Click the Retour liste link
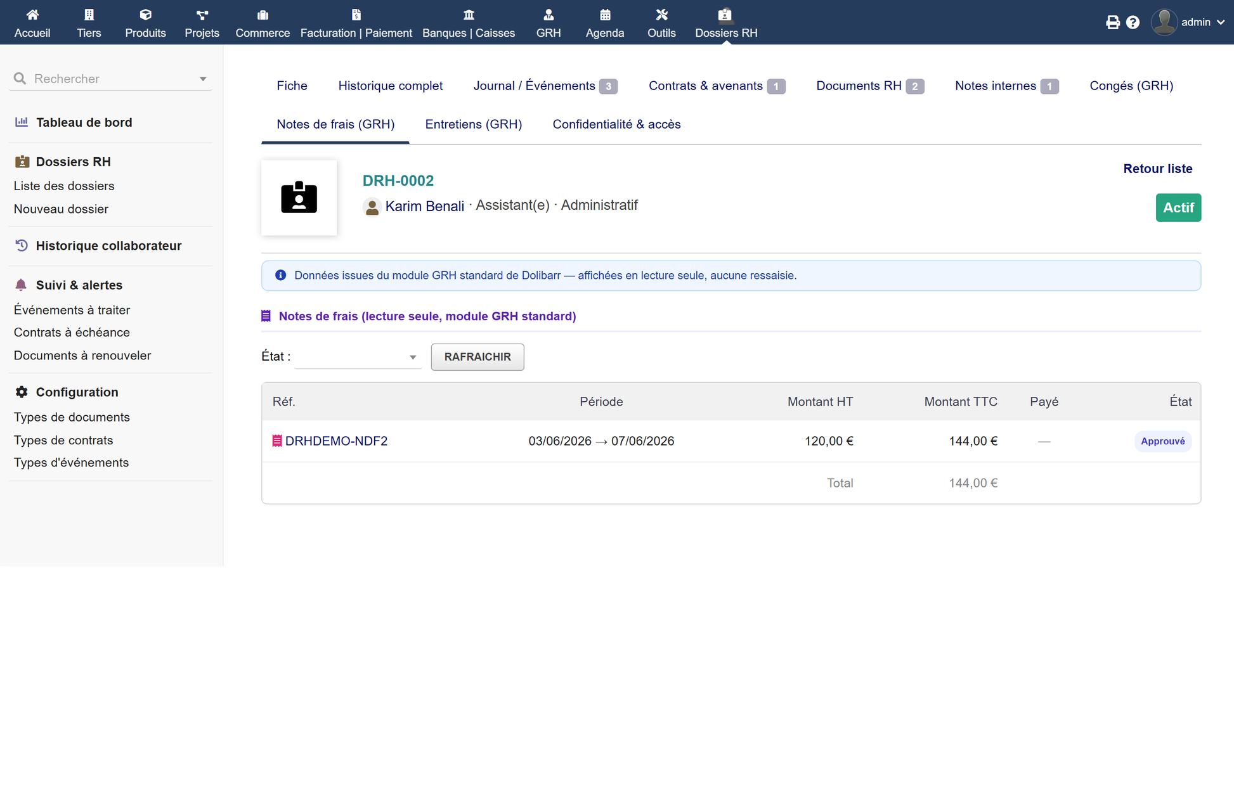1234x805 pixels. [1157, 169]
